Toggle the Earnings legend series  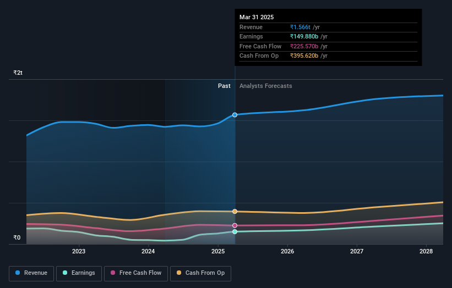pyautogui.click(x=79, y=273)
